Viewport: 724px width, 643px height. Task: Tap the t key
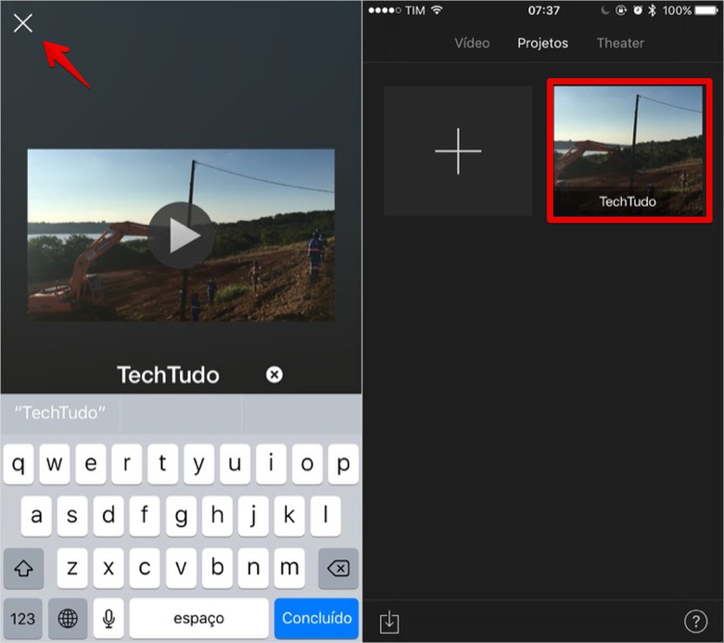tap(163, 464)
